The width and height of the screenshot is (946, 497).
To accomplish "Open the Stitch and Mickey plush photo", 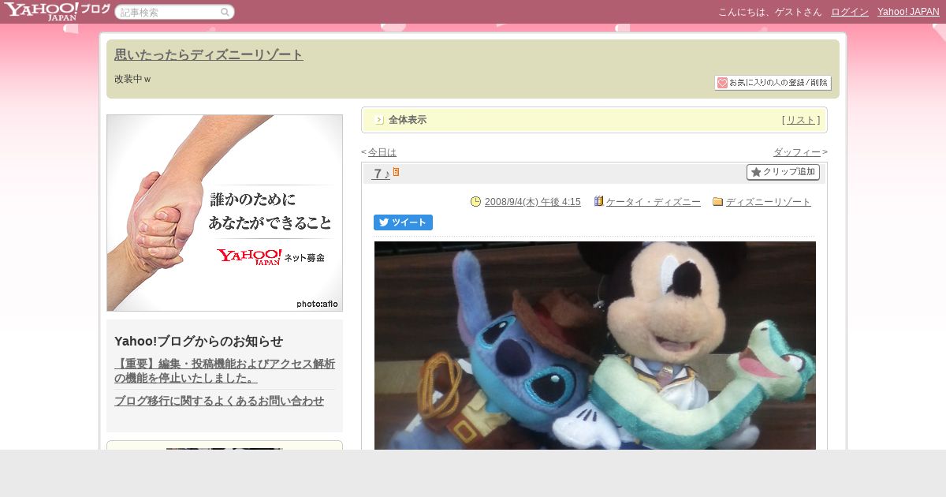I will [595, 346].
